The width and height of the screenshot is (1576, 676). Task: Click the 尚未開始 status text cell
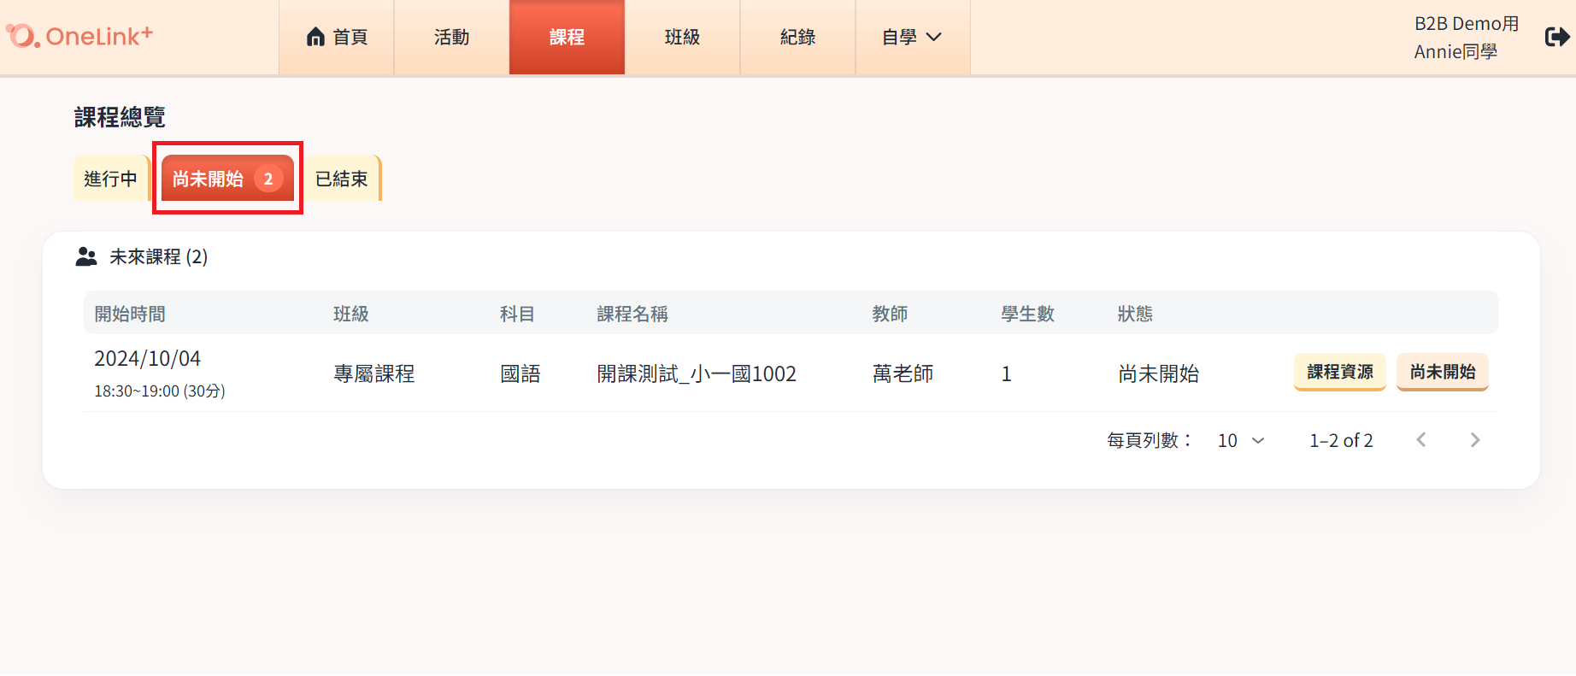pos(1159,373)
